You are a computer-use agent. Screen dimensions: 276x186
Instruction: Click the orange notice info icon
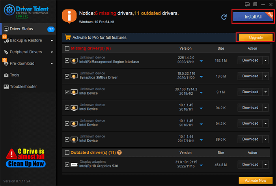point(69,16)
